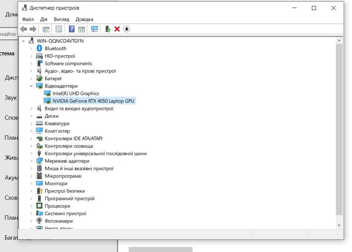352x252 pixels.
Task: Click the action pane toolbar icon
Action: point(82,29)
